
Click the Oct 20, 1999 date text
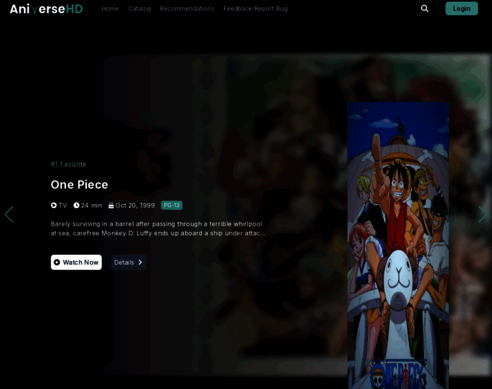[x=135, y=205]
